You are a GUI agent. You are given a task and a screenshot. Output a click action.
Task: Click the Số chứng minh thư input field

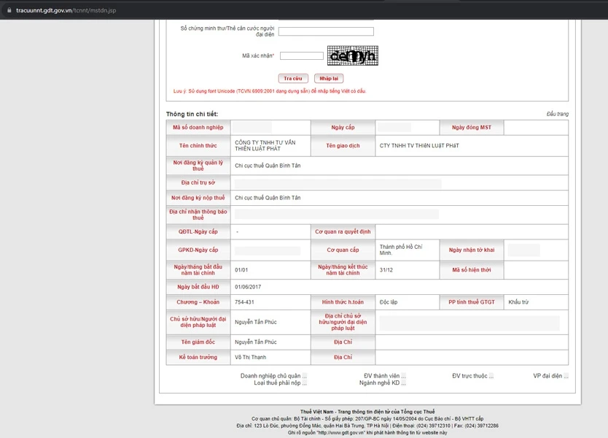(326, 31)
